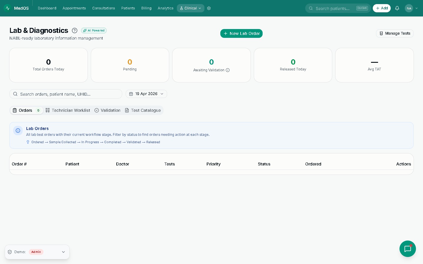Open the notifications bell
Viewport: 423px width, 264px height.
point(397,8)
